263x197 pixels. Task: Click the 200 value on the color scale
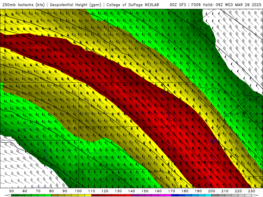tap(211, 191)
